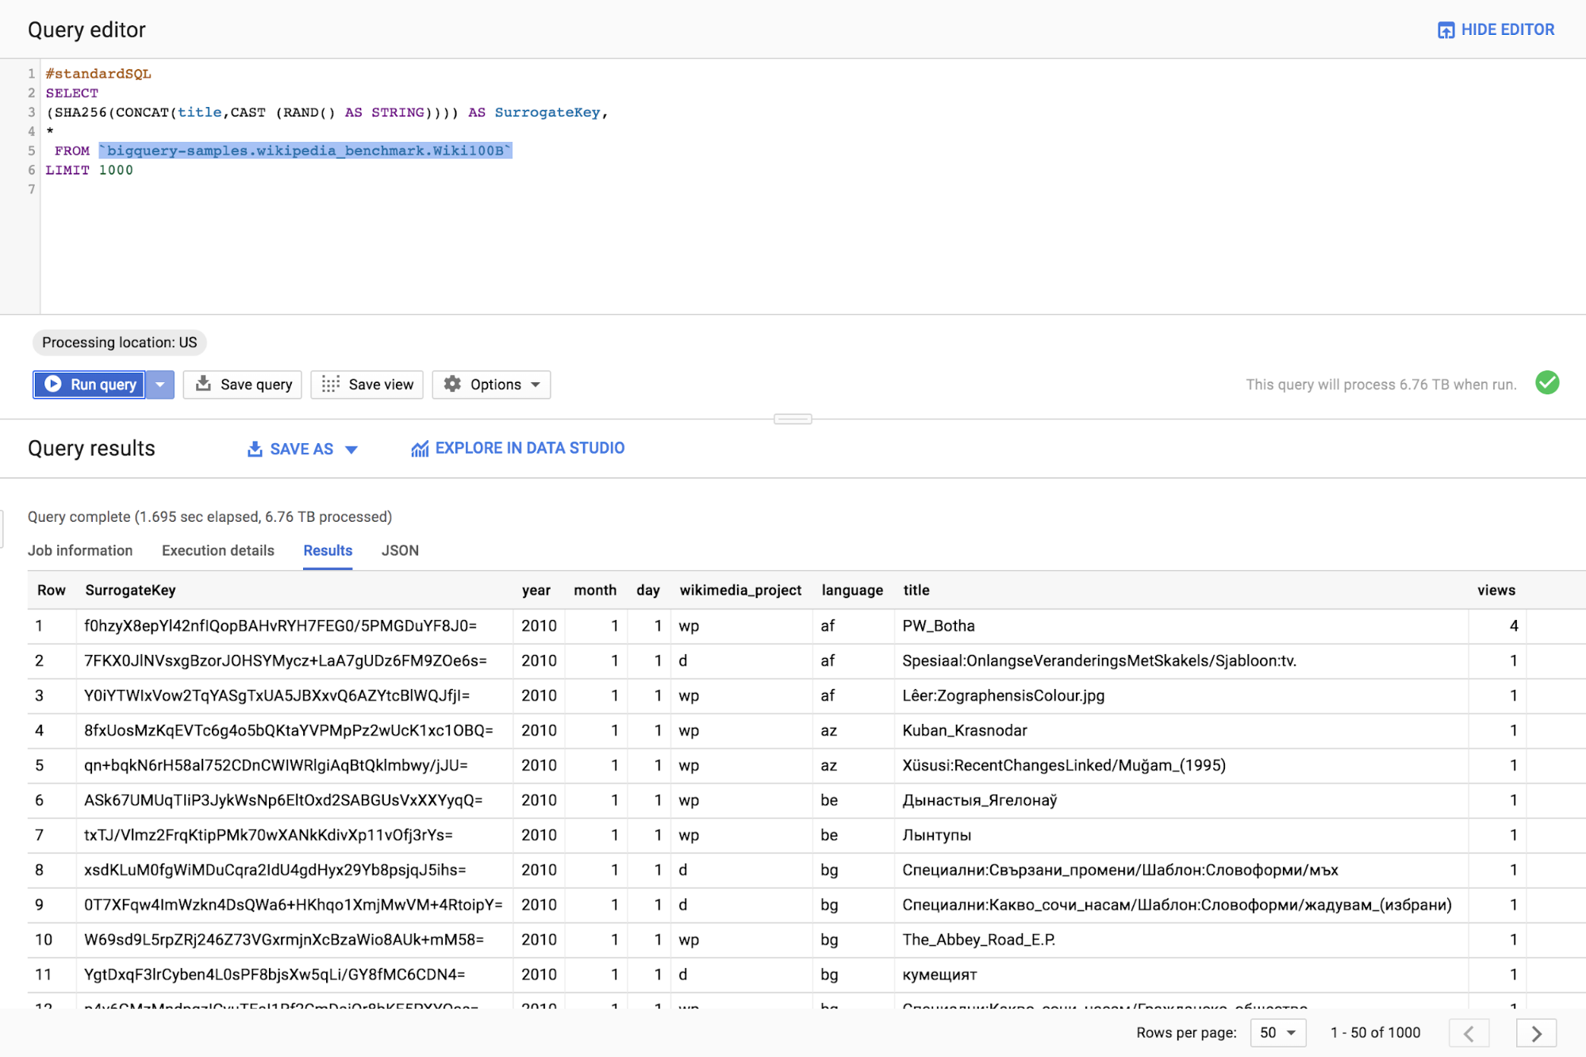Click the SurrogateKey column header
Image resolution: width=1586 pixels, height=1057 pixels.
pos(130,590)
